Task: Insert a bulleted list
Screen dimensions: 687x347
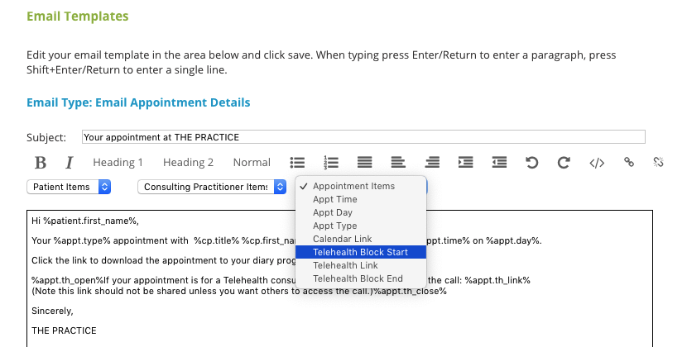Action: tap(297, 162)
